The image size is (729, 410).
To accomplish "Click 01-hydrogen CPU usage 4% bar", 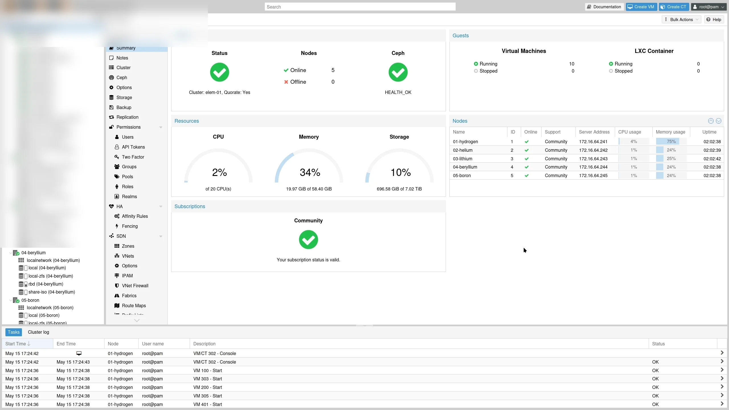I will pyautogui.click(x=634, y=142).
